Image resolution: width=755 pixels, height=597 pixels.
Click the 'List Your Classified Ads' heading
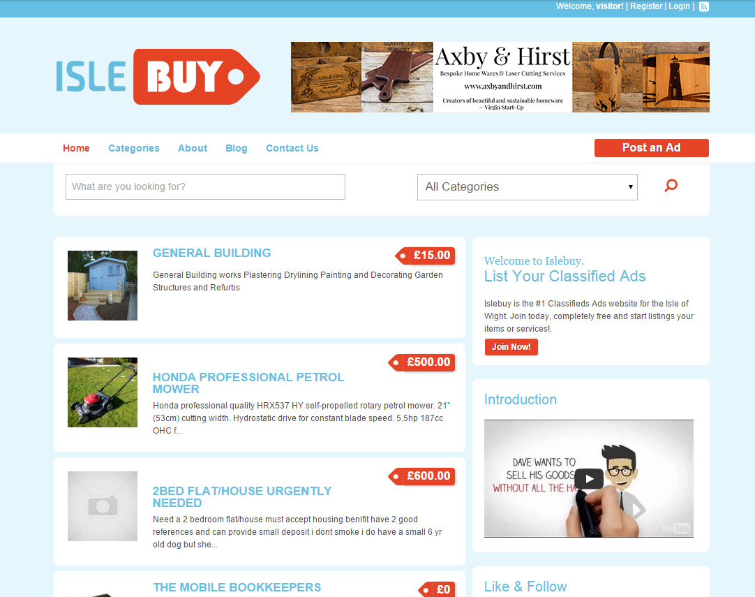[x=565, y=276]
